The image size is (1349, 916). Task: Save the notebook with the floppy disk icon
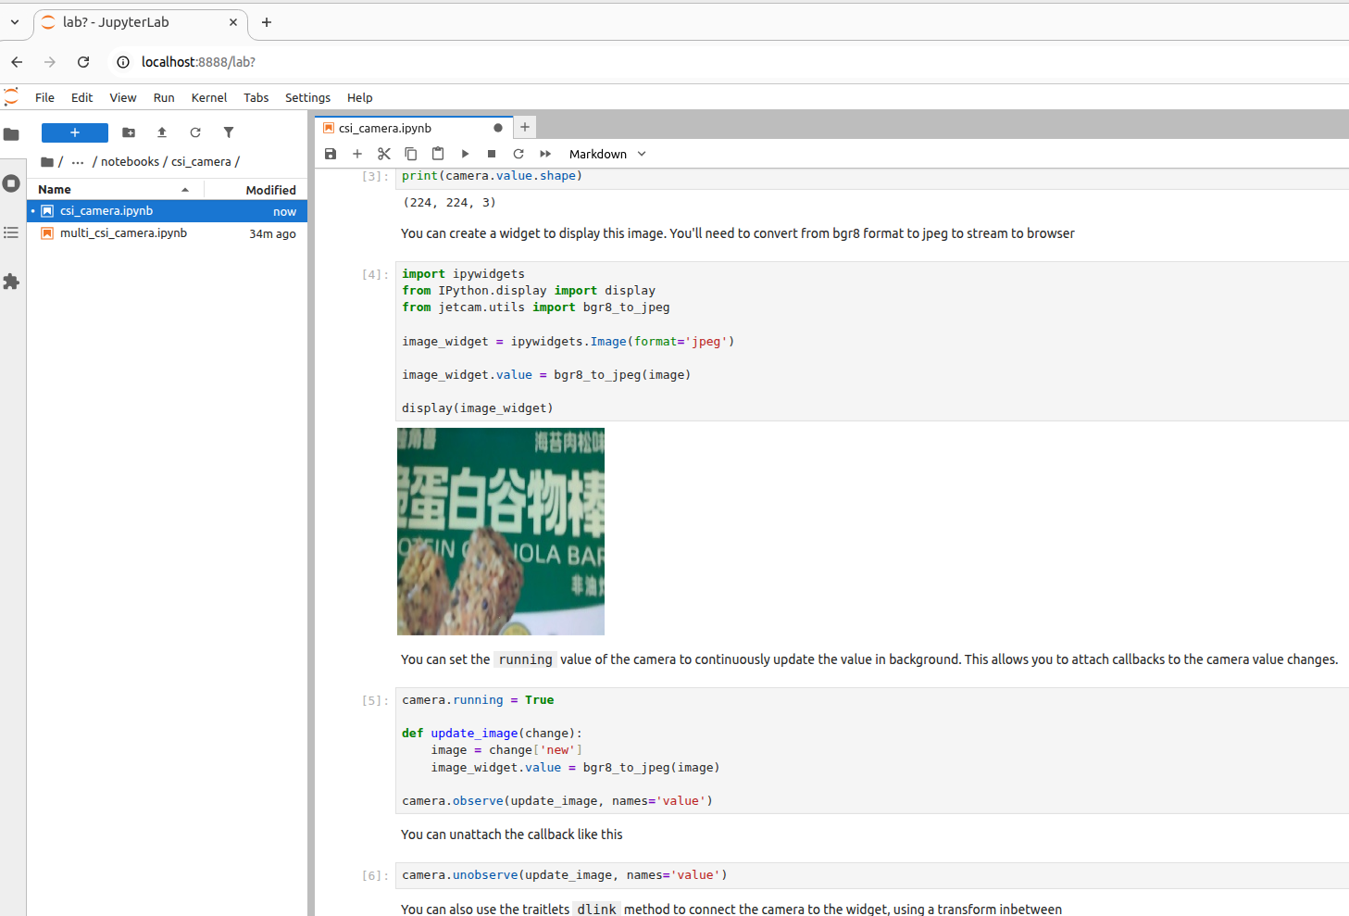pos(331,154)
